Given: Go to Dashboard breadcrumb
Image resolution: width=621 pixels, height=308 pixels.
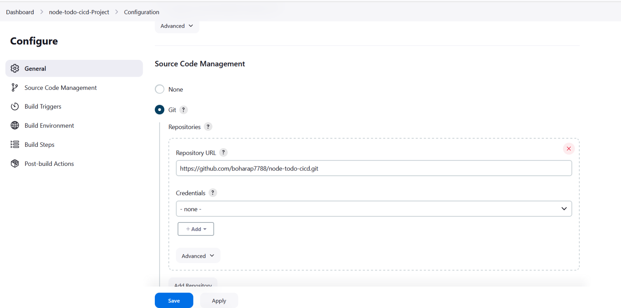Looking at the screenshot, I should (x=20, y=12).
